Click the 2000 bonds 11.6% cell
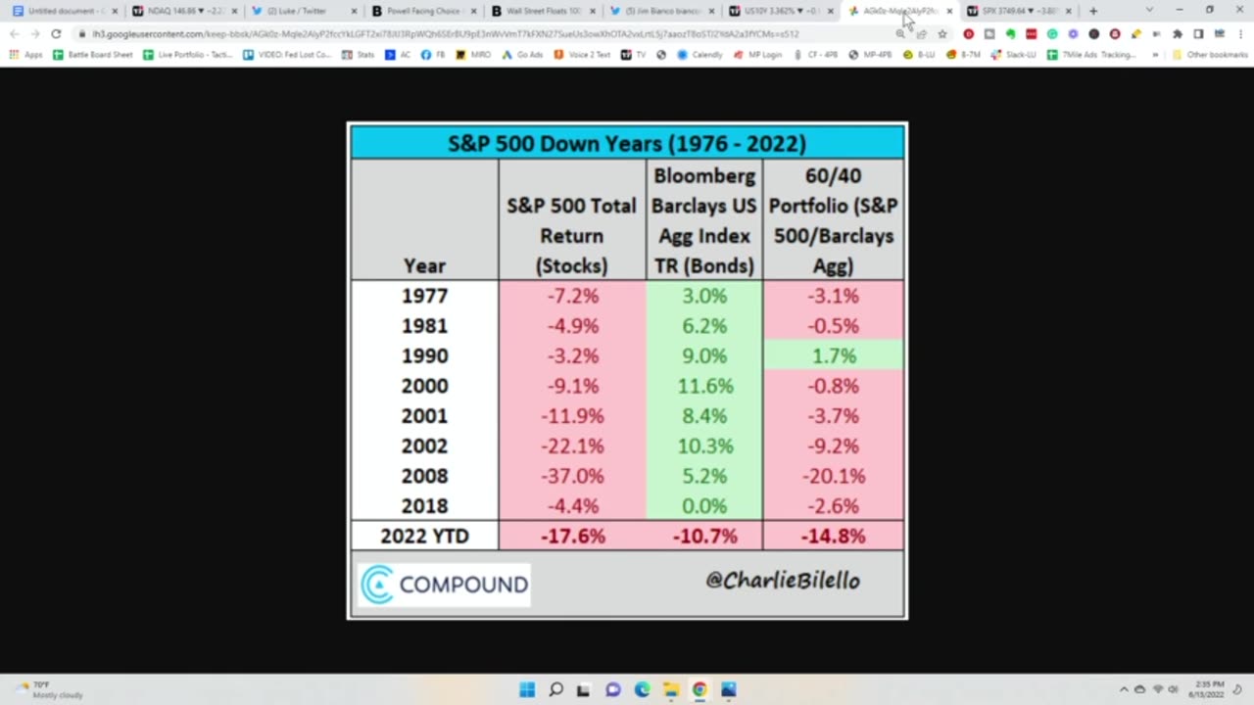Viewport: 1254px width, 705px height. point(703,386)
